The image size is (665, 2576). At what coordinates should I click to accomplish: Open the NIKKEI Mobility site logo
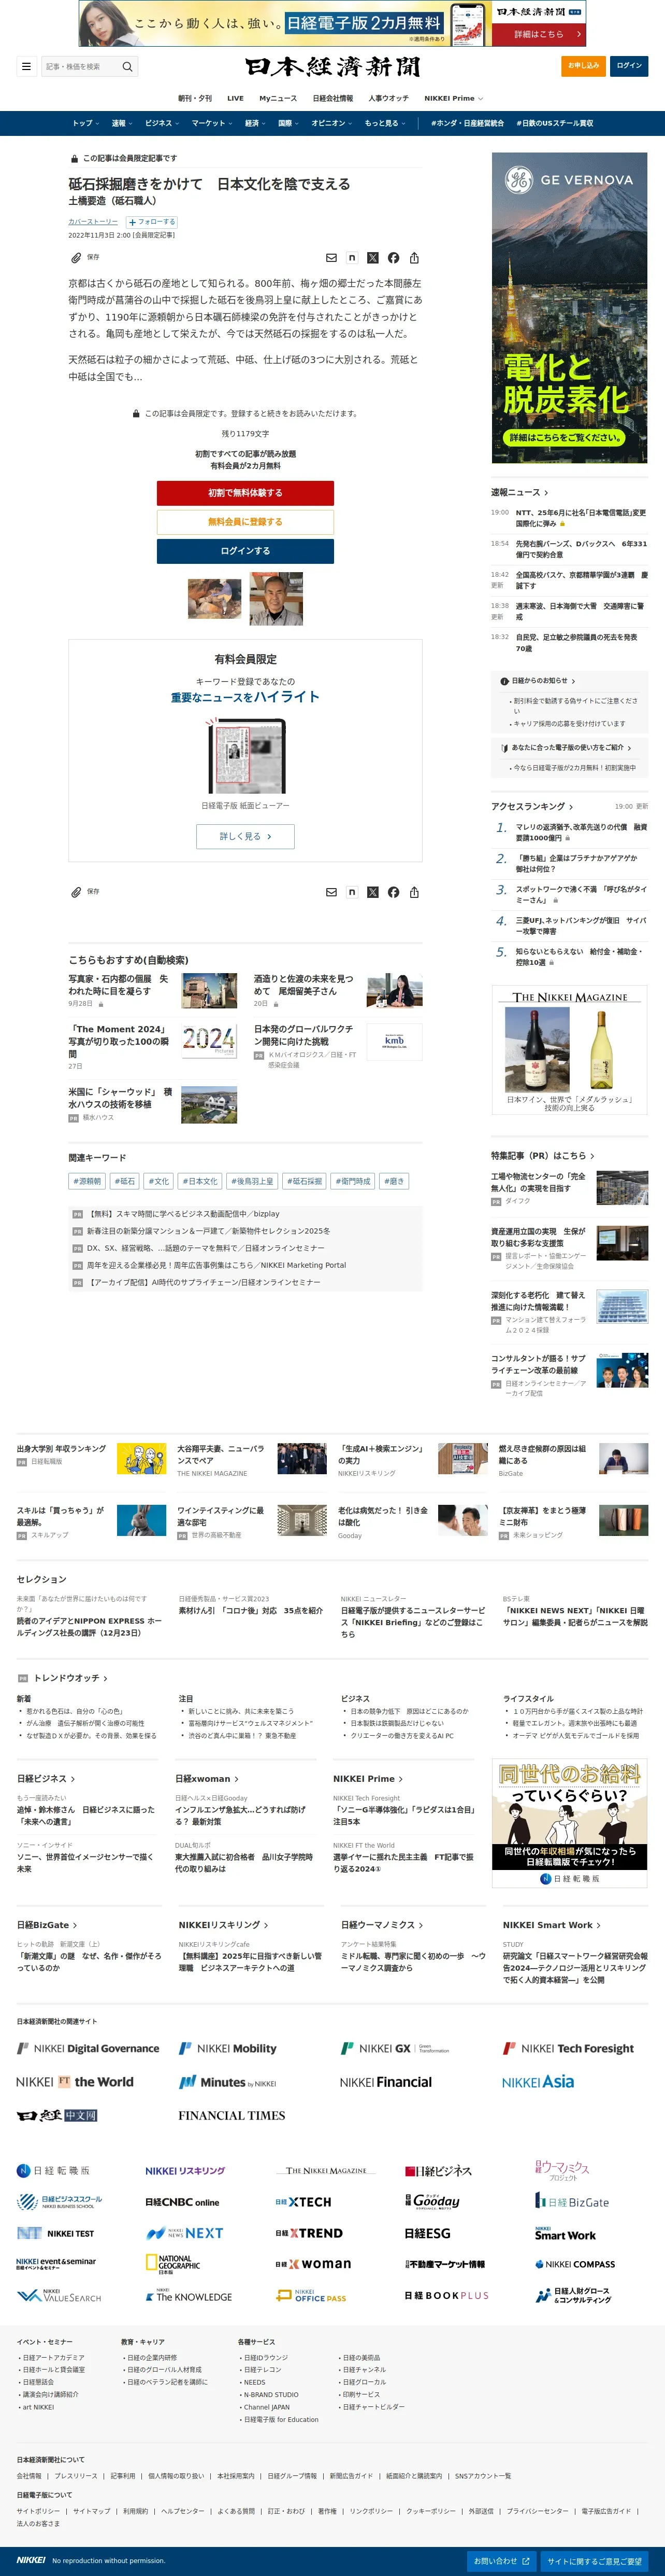[x=228, y=2049]
